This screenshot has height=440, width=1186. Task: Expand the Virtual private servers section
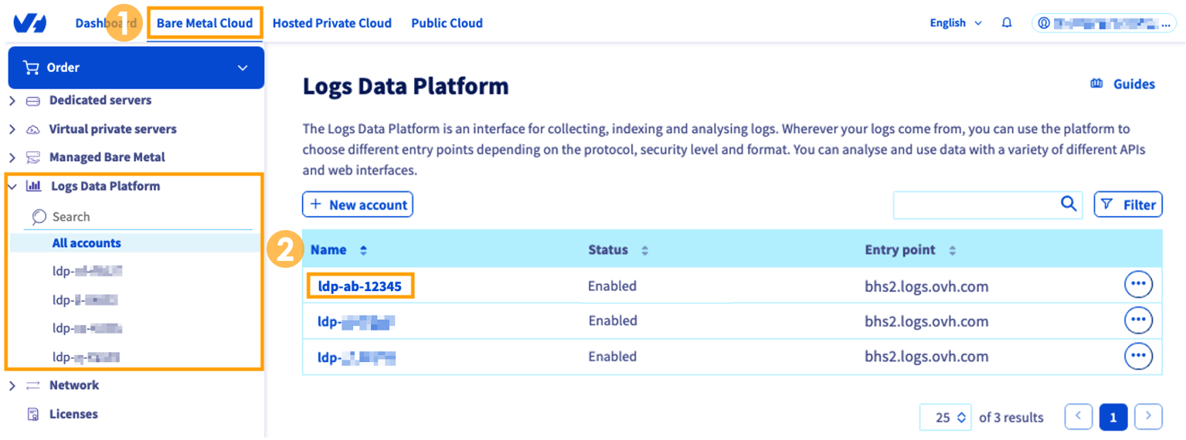click(12, 130)
